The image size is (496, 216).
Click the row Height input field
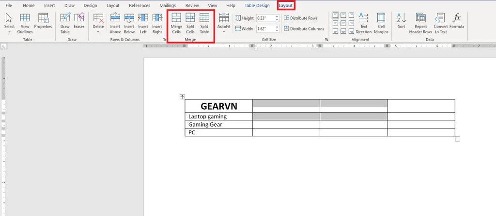(265, 18)
